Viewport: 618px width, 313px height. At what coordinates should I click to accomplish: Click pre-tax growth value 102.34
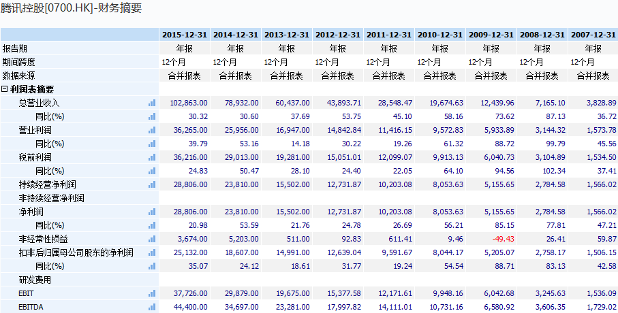tap(554, 171)
